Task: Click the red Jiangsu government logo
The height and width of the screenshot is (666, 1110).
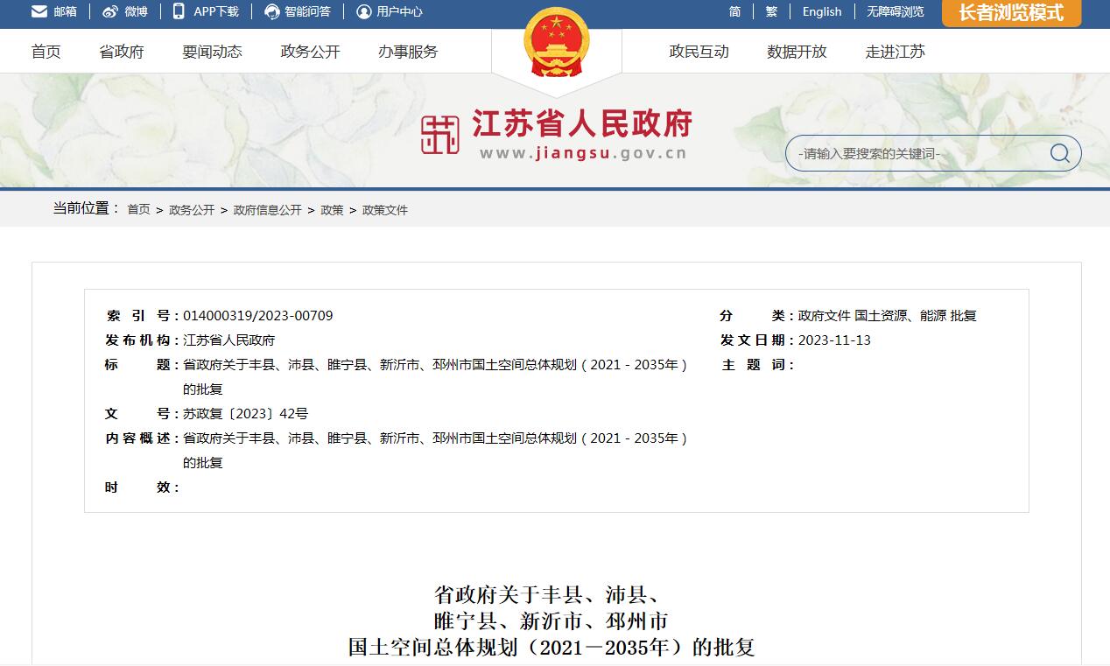Action: pyautogui.click(x=439, y=135)
